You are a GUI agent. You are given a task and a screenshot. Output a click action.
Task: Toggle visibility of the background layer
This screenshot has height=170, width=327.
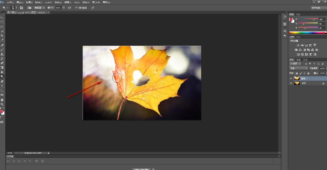click(291, 83)
